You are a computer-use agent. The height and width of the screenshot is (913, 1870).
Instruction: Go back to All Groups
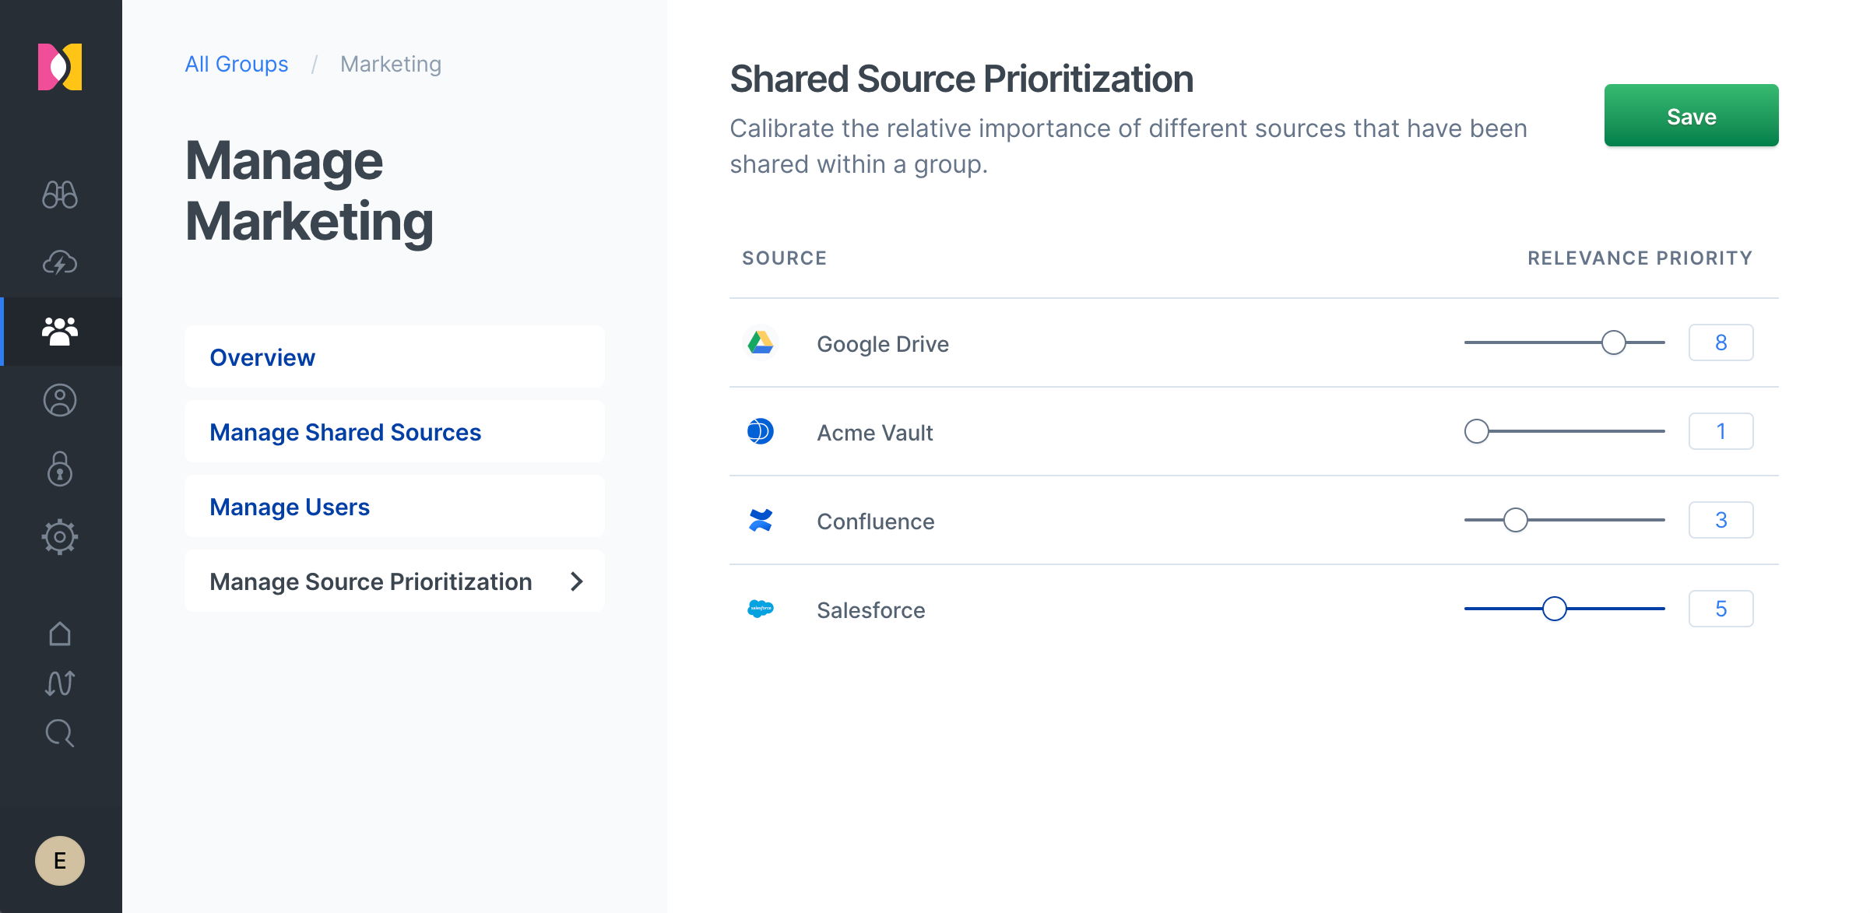pos(237,64)
